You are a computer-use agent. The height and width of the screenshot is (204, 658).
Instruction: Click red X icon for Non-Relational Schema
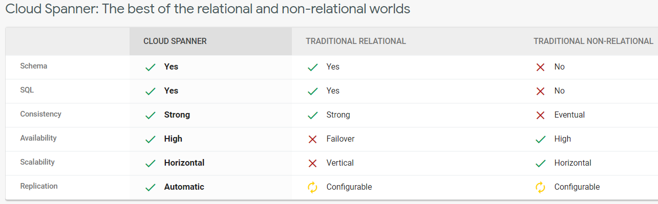[x=540, y=67]
